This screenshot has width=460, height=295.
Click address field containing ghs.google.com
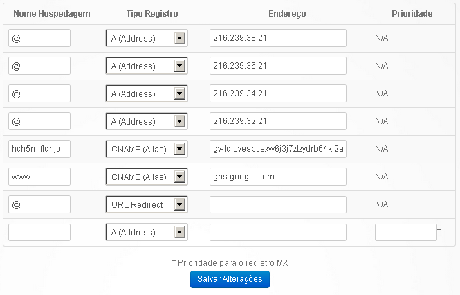(278, 177)
